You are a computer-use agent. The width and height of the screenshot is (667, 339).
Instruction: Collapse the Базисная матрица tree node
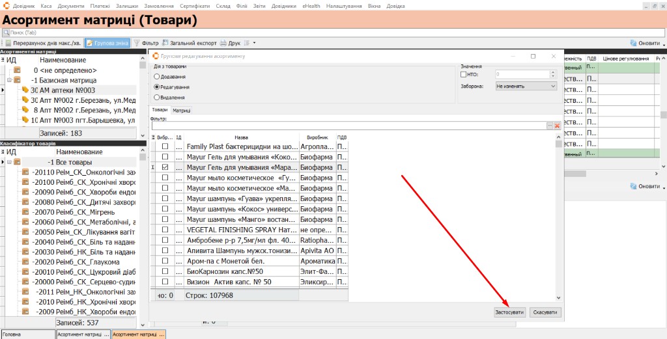9,80
